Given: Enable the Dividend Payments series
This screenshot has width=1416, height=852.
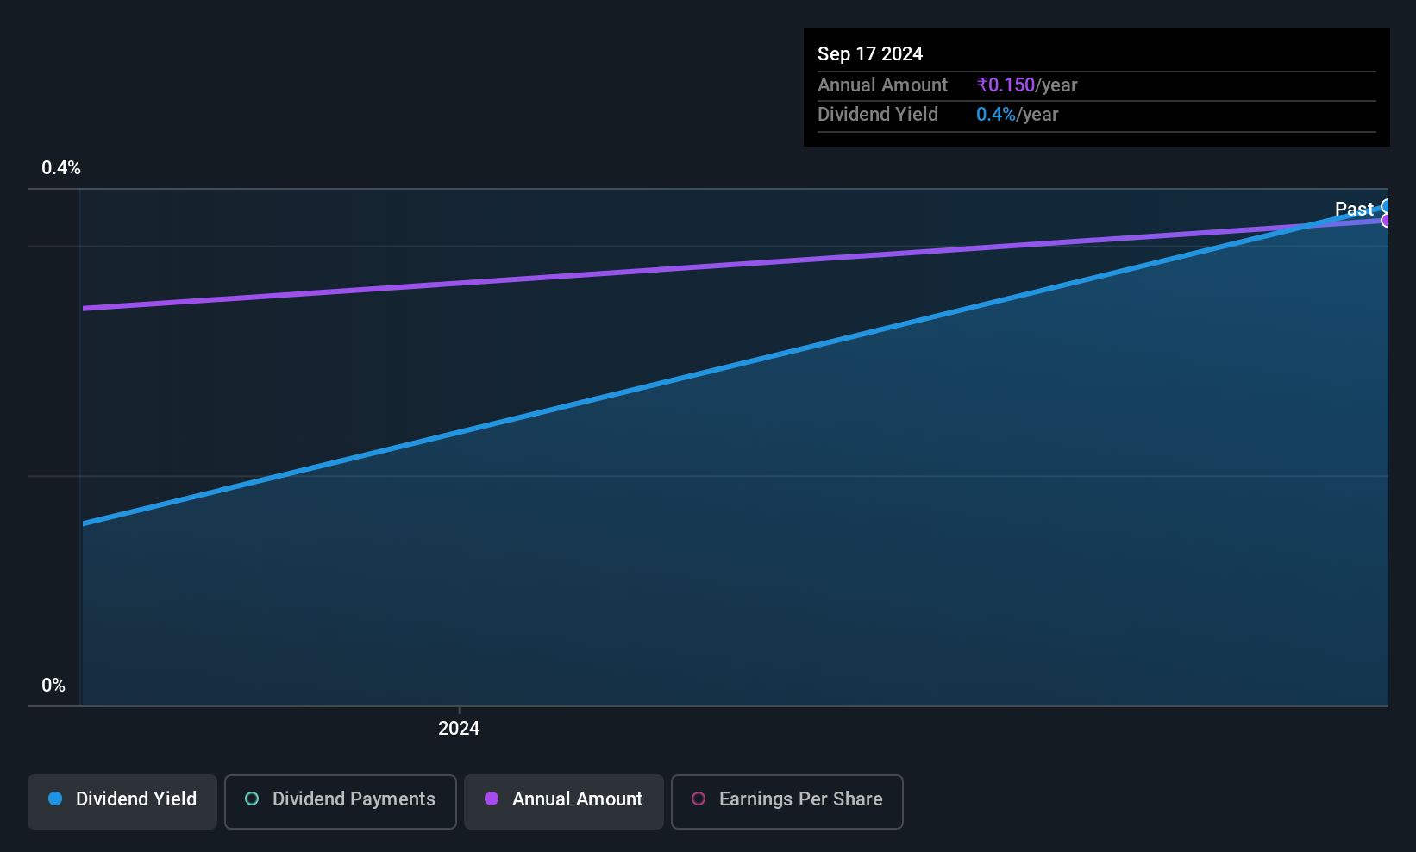Looking at the screenshot, I should [341, 802].
